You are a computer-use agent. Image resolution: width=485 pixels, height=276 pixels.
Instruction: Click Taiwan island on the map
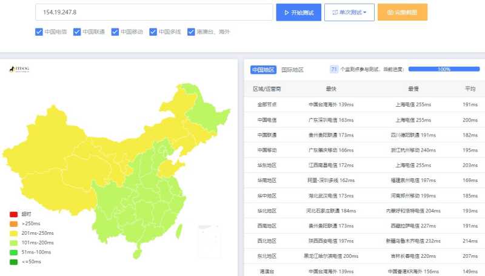(x=179, y=231)
